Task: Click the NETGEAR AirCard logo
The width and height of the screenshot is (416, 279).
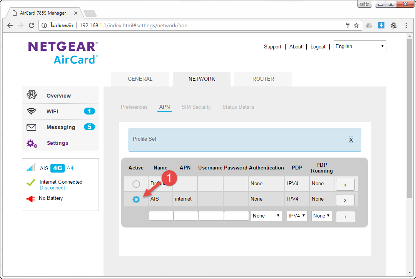Action: (63, 53)
